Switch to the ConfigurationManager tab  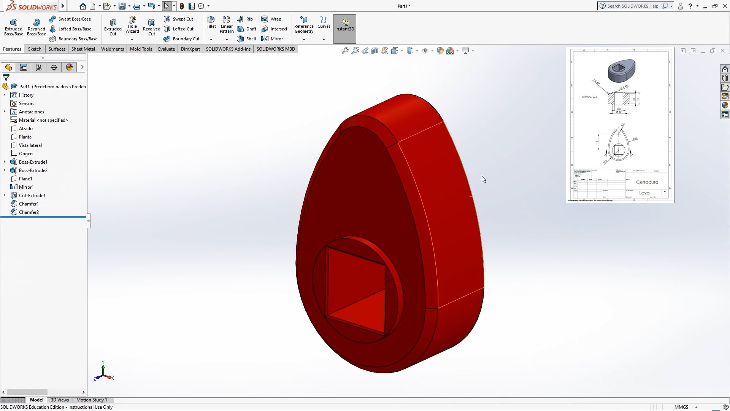pos(38,67)
